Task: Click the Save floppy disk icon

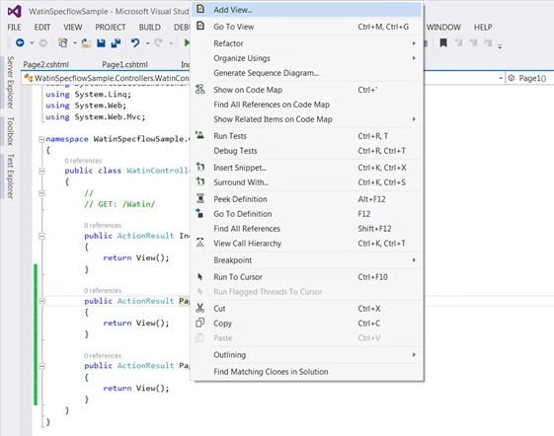Action: pyautogui.click(x=101, y=43)
